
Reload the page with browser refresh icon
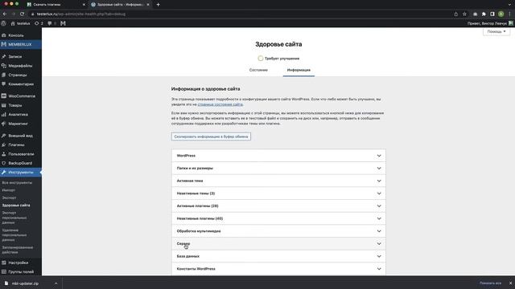coord(22,14)
